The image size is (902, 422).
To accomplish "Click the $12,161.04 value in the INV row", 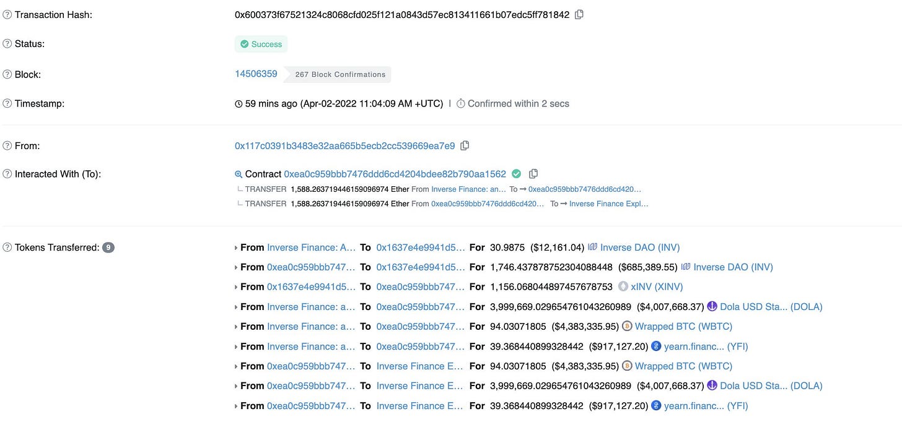I will (558, 247).
